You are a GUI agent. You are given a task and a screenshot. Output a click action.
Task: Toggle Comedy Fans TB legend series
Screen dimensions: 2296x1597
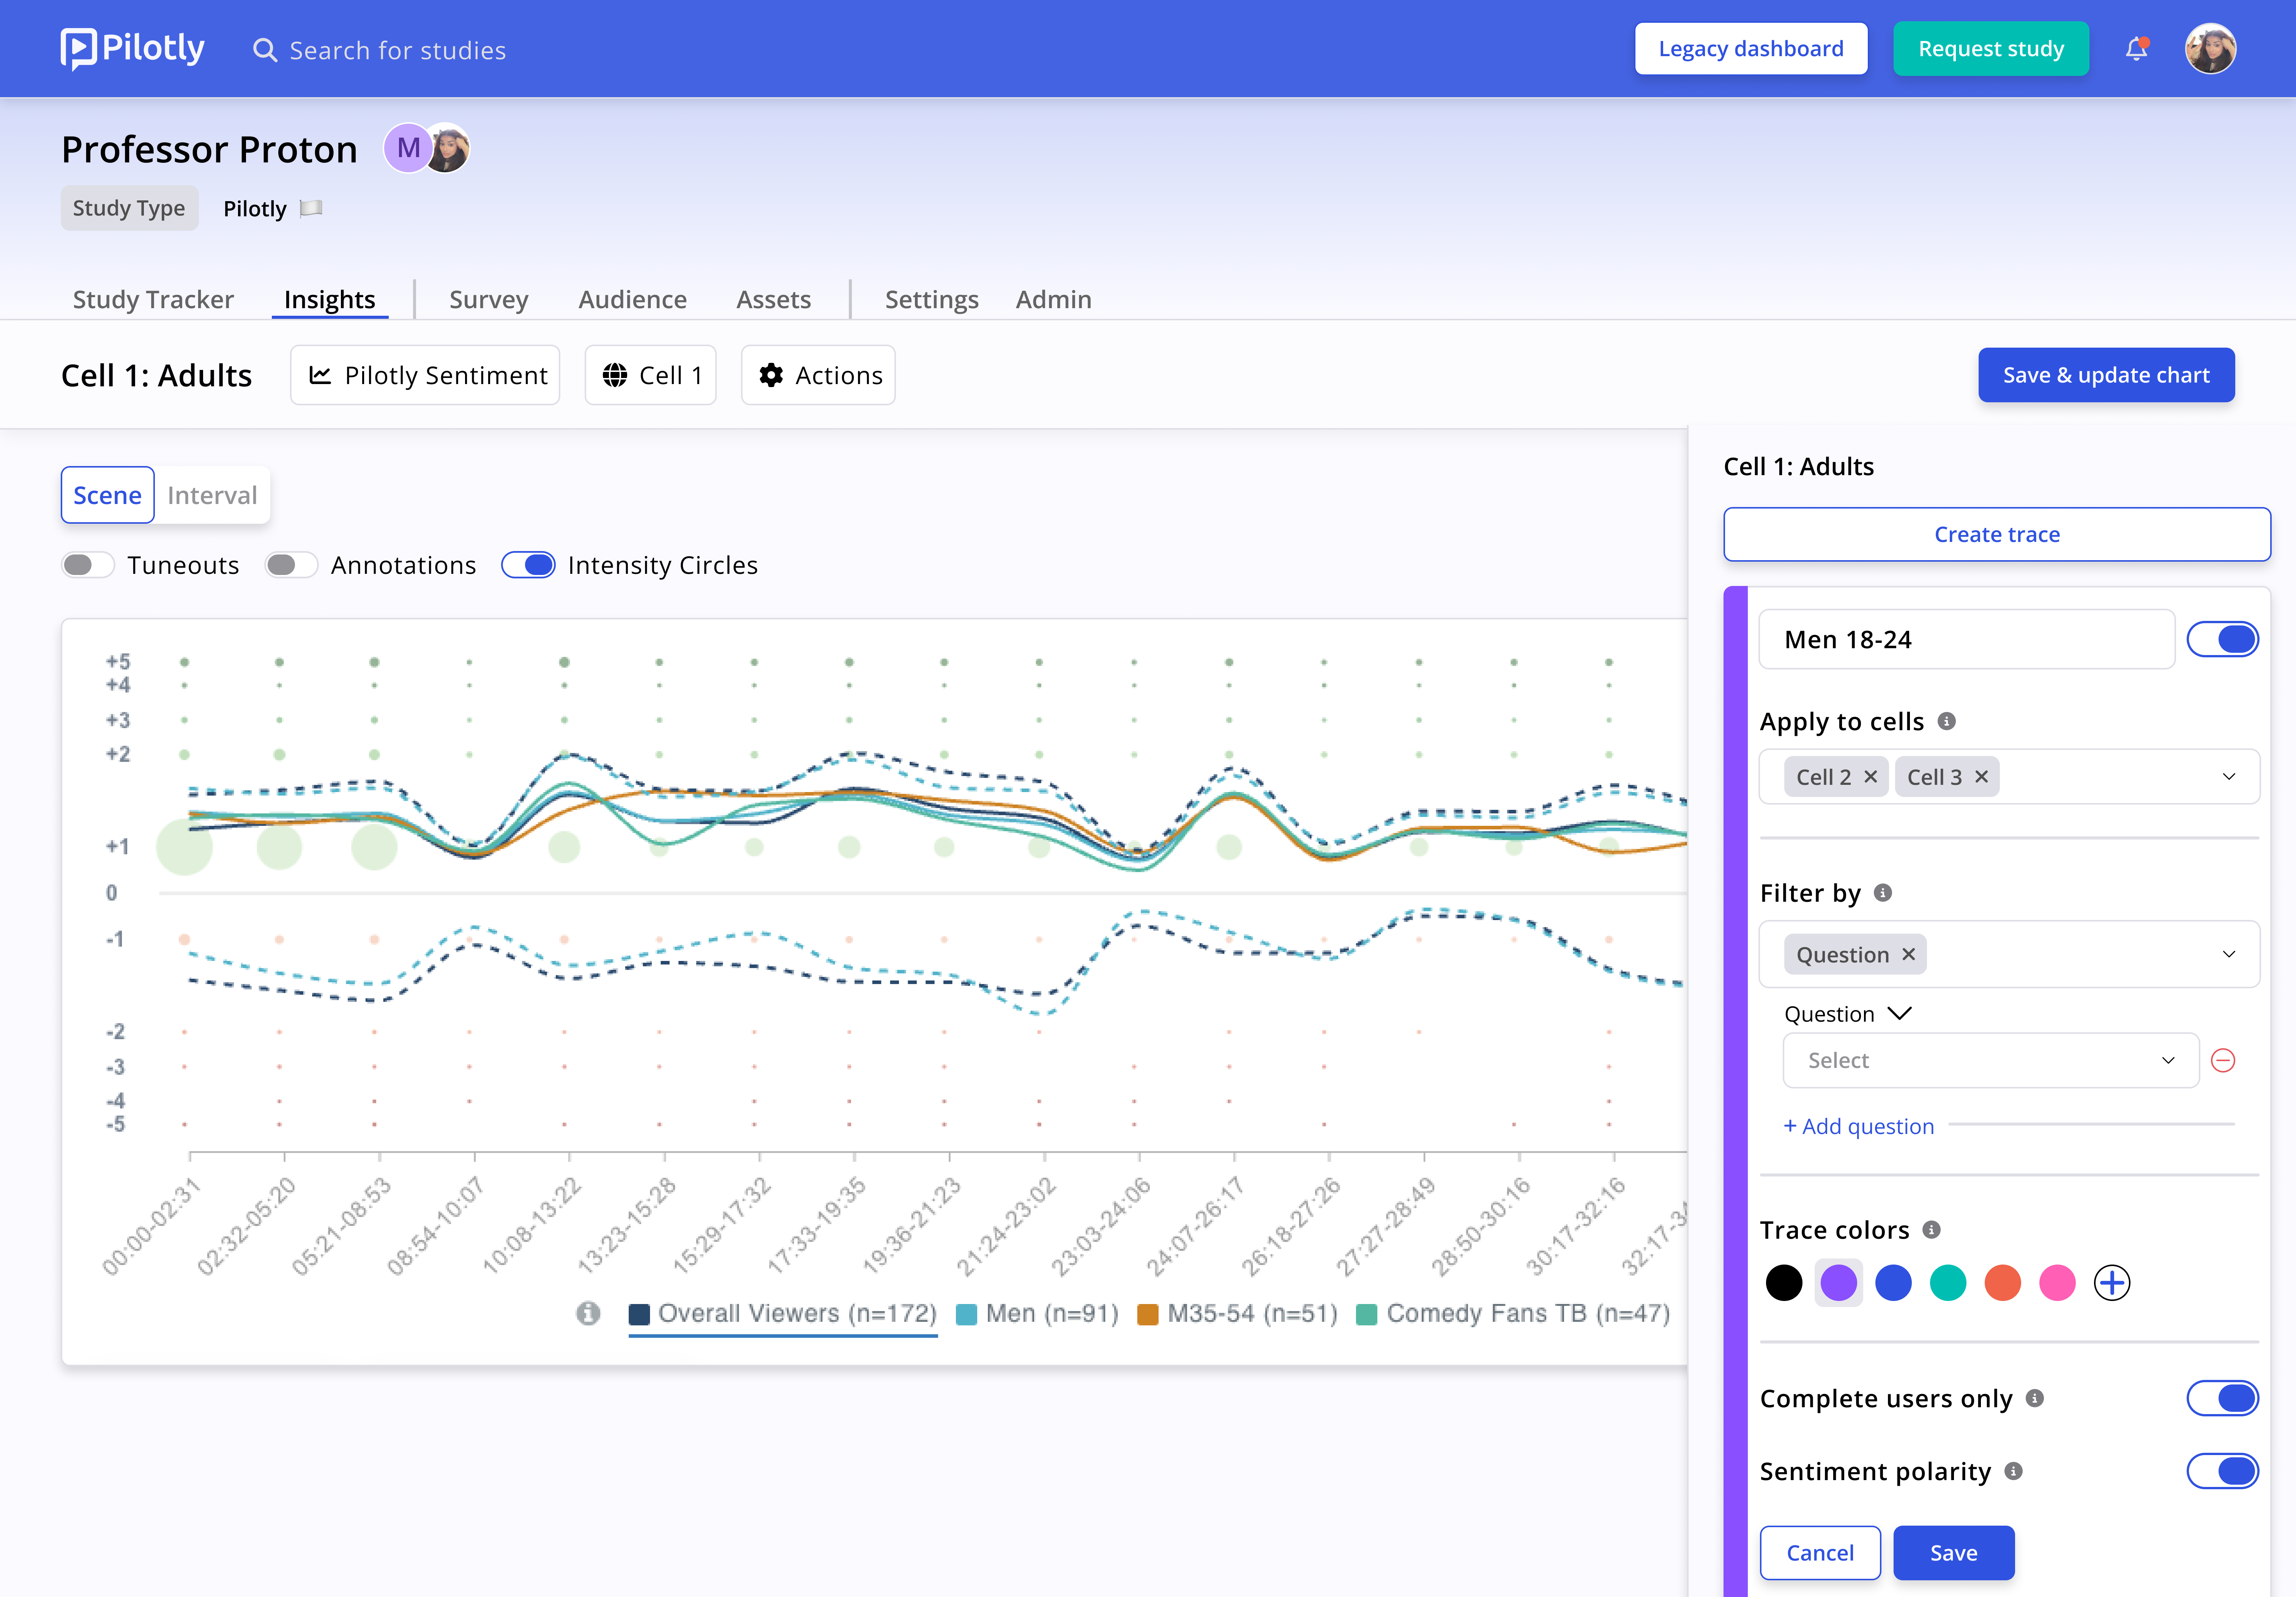point(1513,1313)
